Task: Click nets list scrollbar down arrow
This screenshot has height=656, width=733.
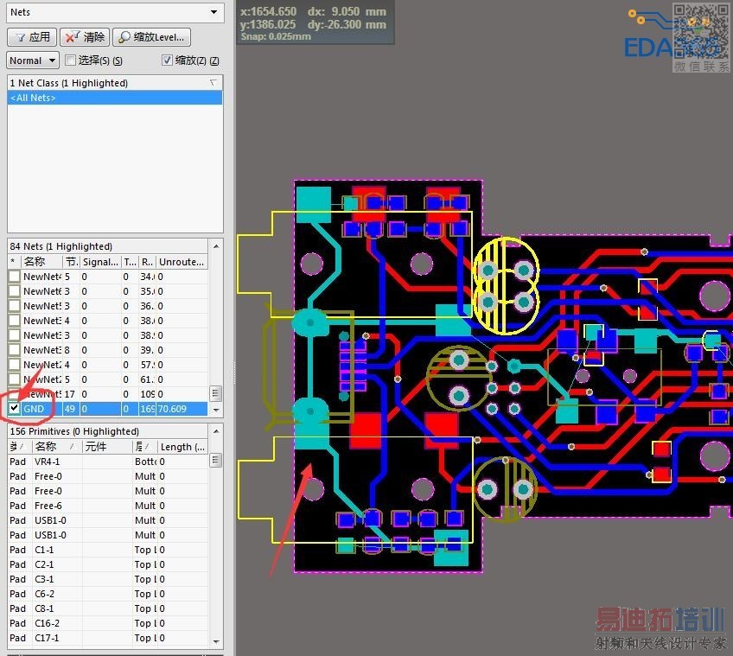Action: (x=216, y=410)
